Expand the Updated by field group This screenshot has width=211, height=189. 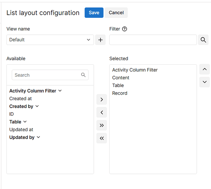point(38,137)
